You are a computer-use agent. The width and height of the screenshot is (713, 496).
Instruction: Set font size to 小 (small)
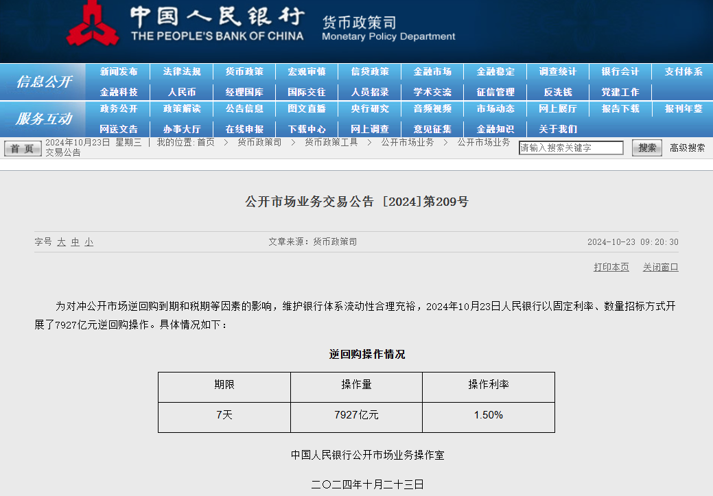point(89,242)
